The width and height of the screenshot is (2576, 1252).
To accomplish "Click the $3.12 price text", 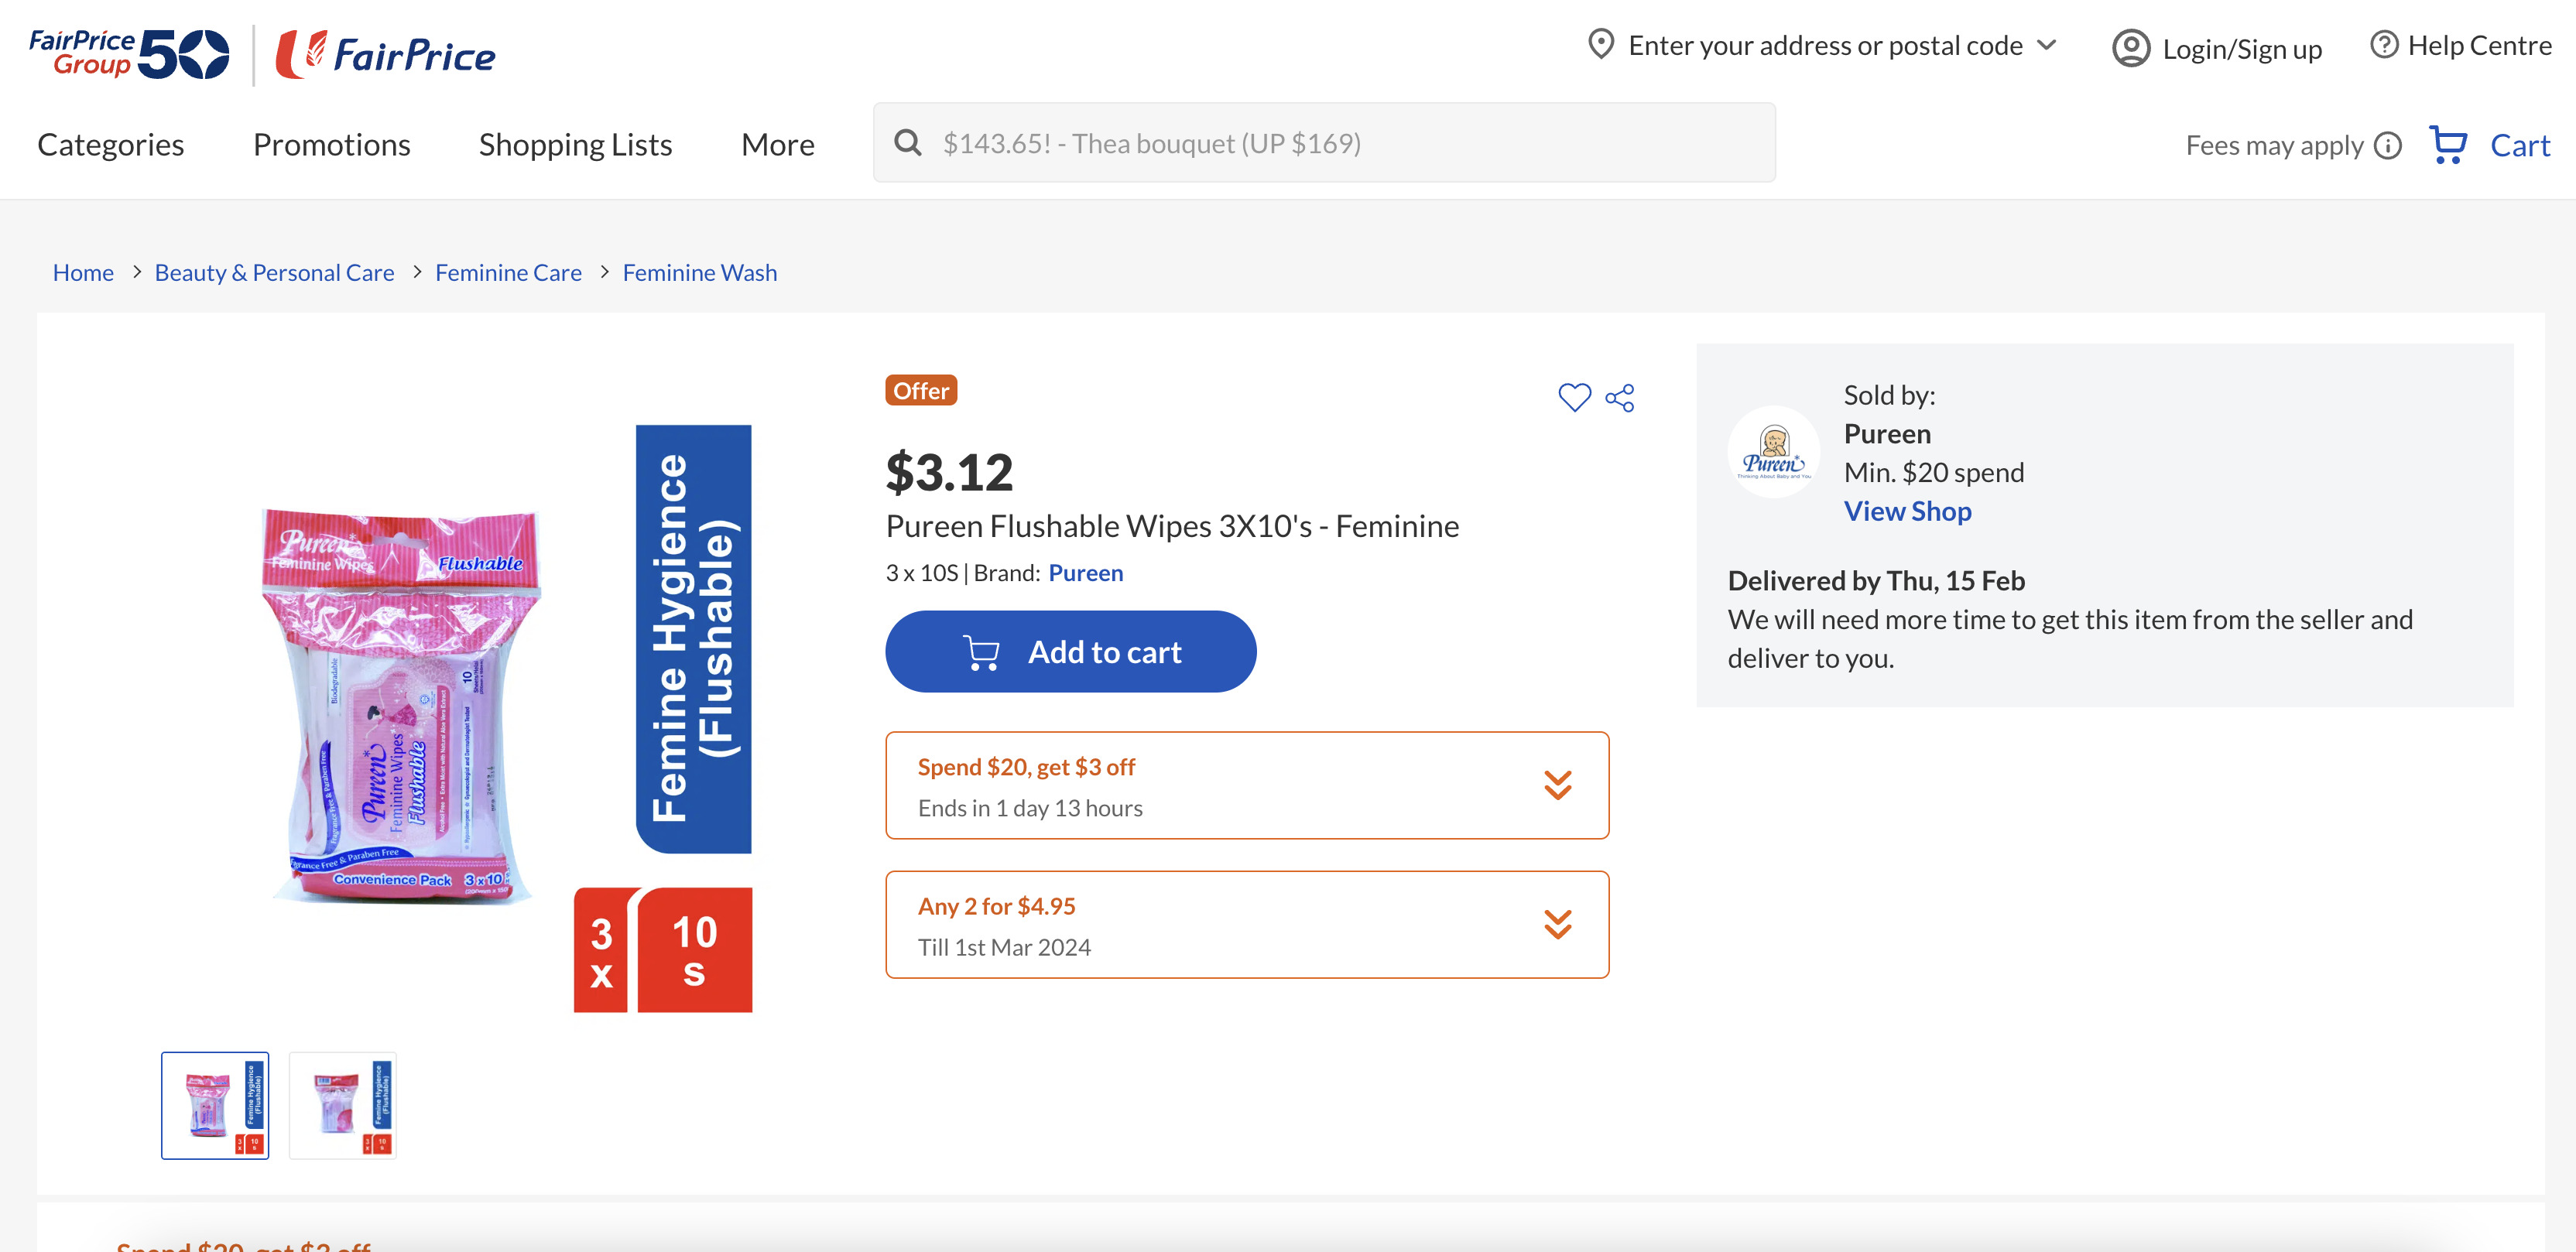I will 949,472.
